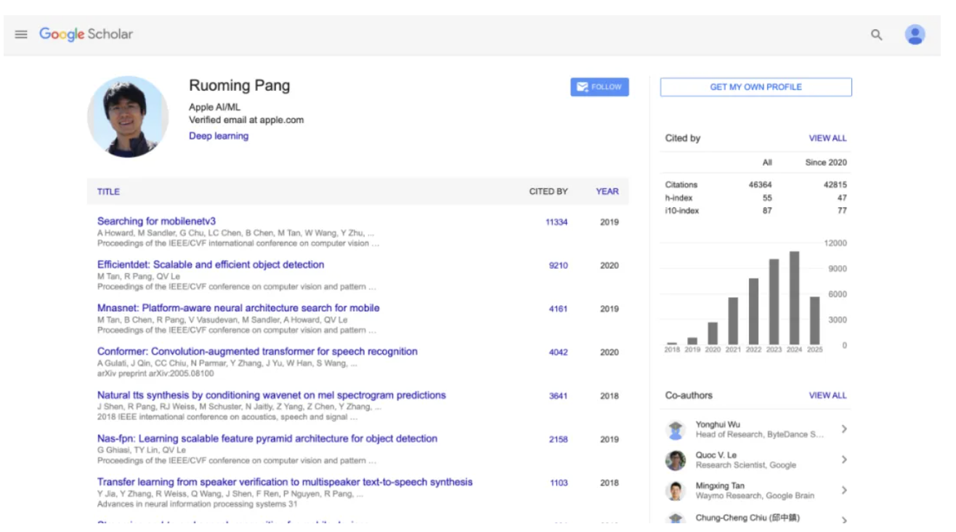956x532 pixels.
Task: Open the Deep learning interest link
Action: [x=219, y=136]
